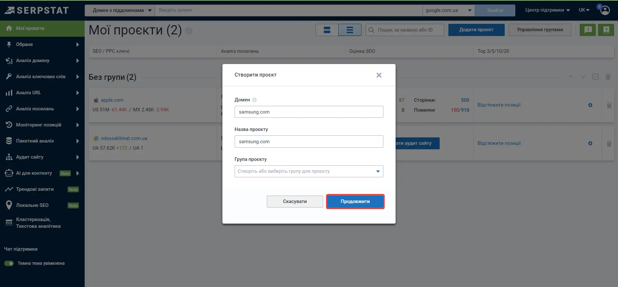Viewport: 618px width, 287px height.
Task: Click the 150/918 errors value
Action: [x=460, y=110]
